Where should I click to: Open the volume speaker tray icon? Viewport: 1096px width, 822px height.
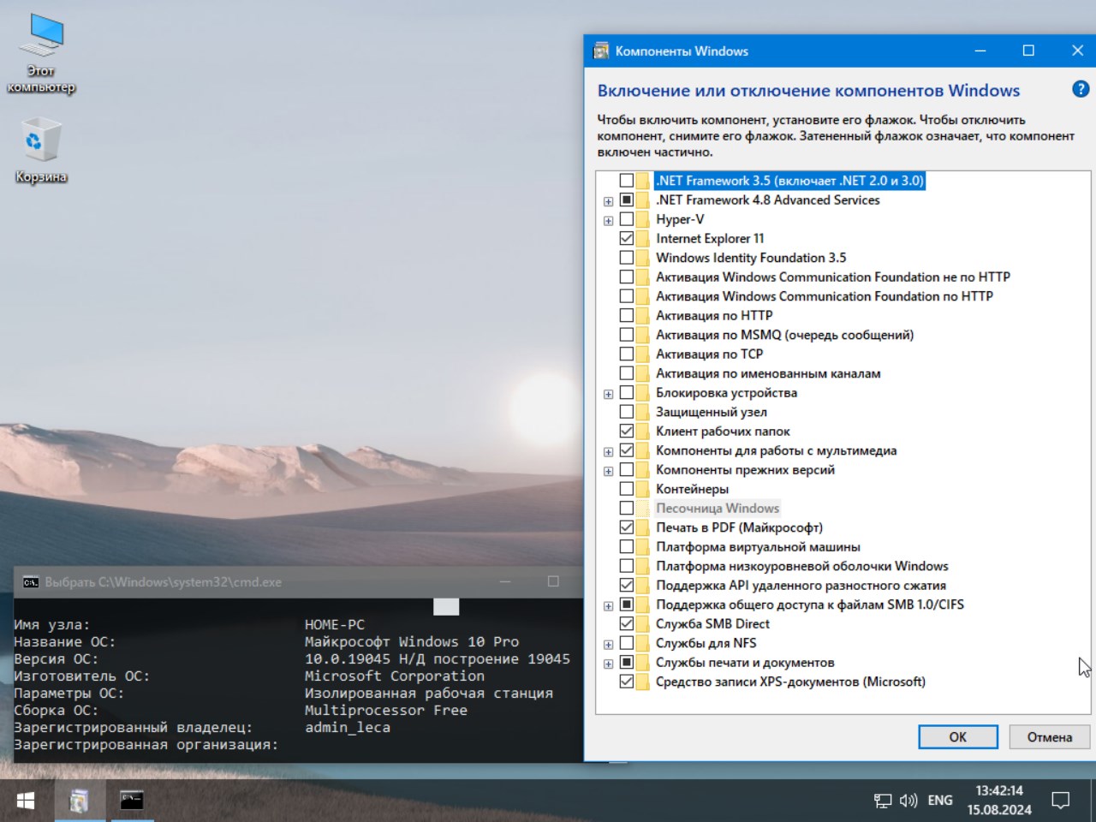tap(908, 801)
